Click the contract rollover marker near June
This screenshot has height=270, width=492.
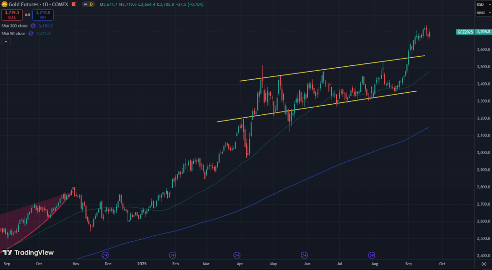coord(304,255)
